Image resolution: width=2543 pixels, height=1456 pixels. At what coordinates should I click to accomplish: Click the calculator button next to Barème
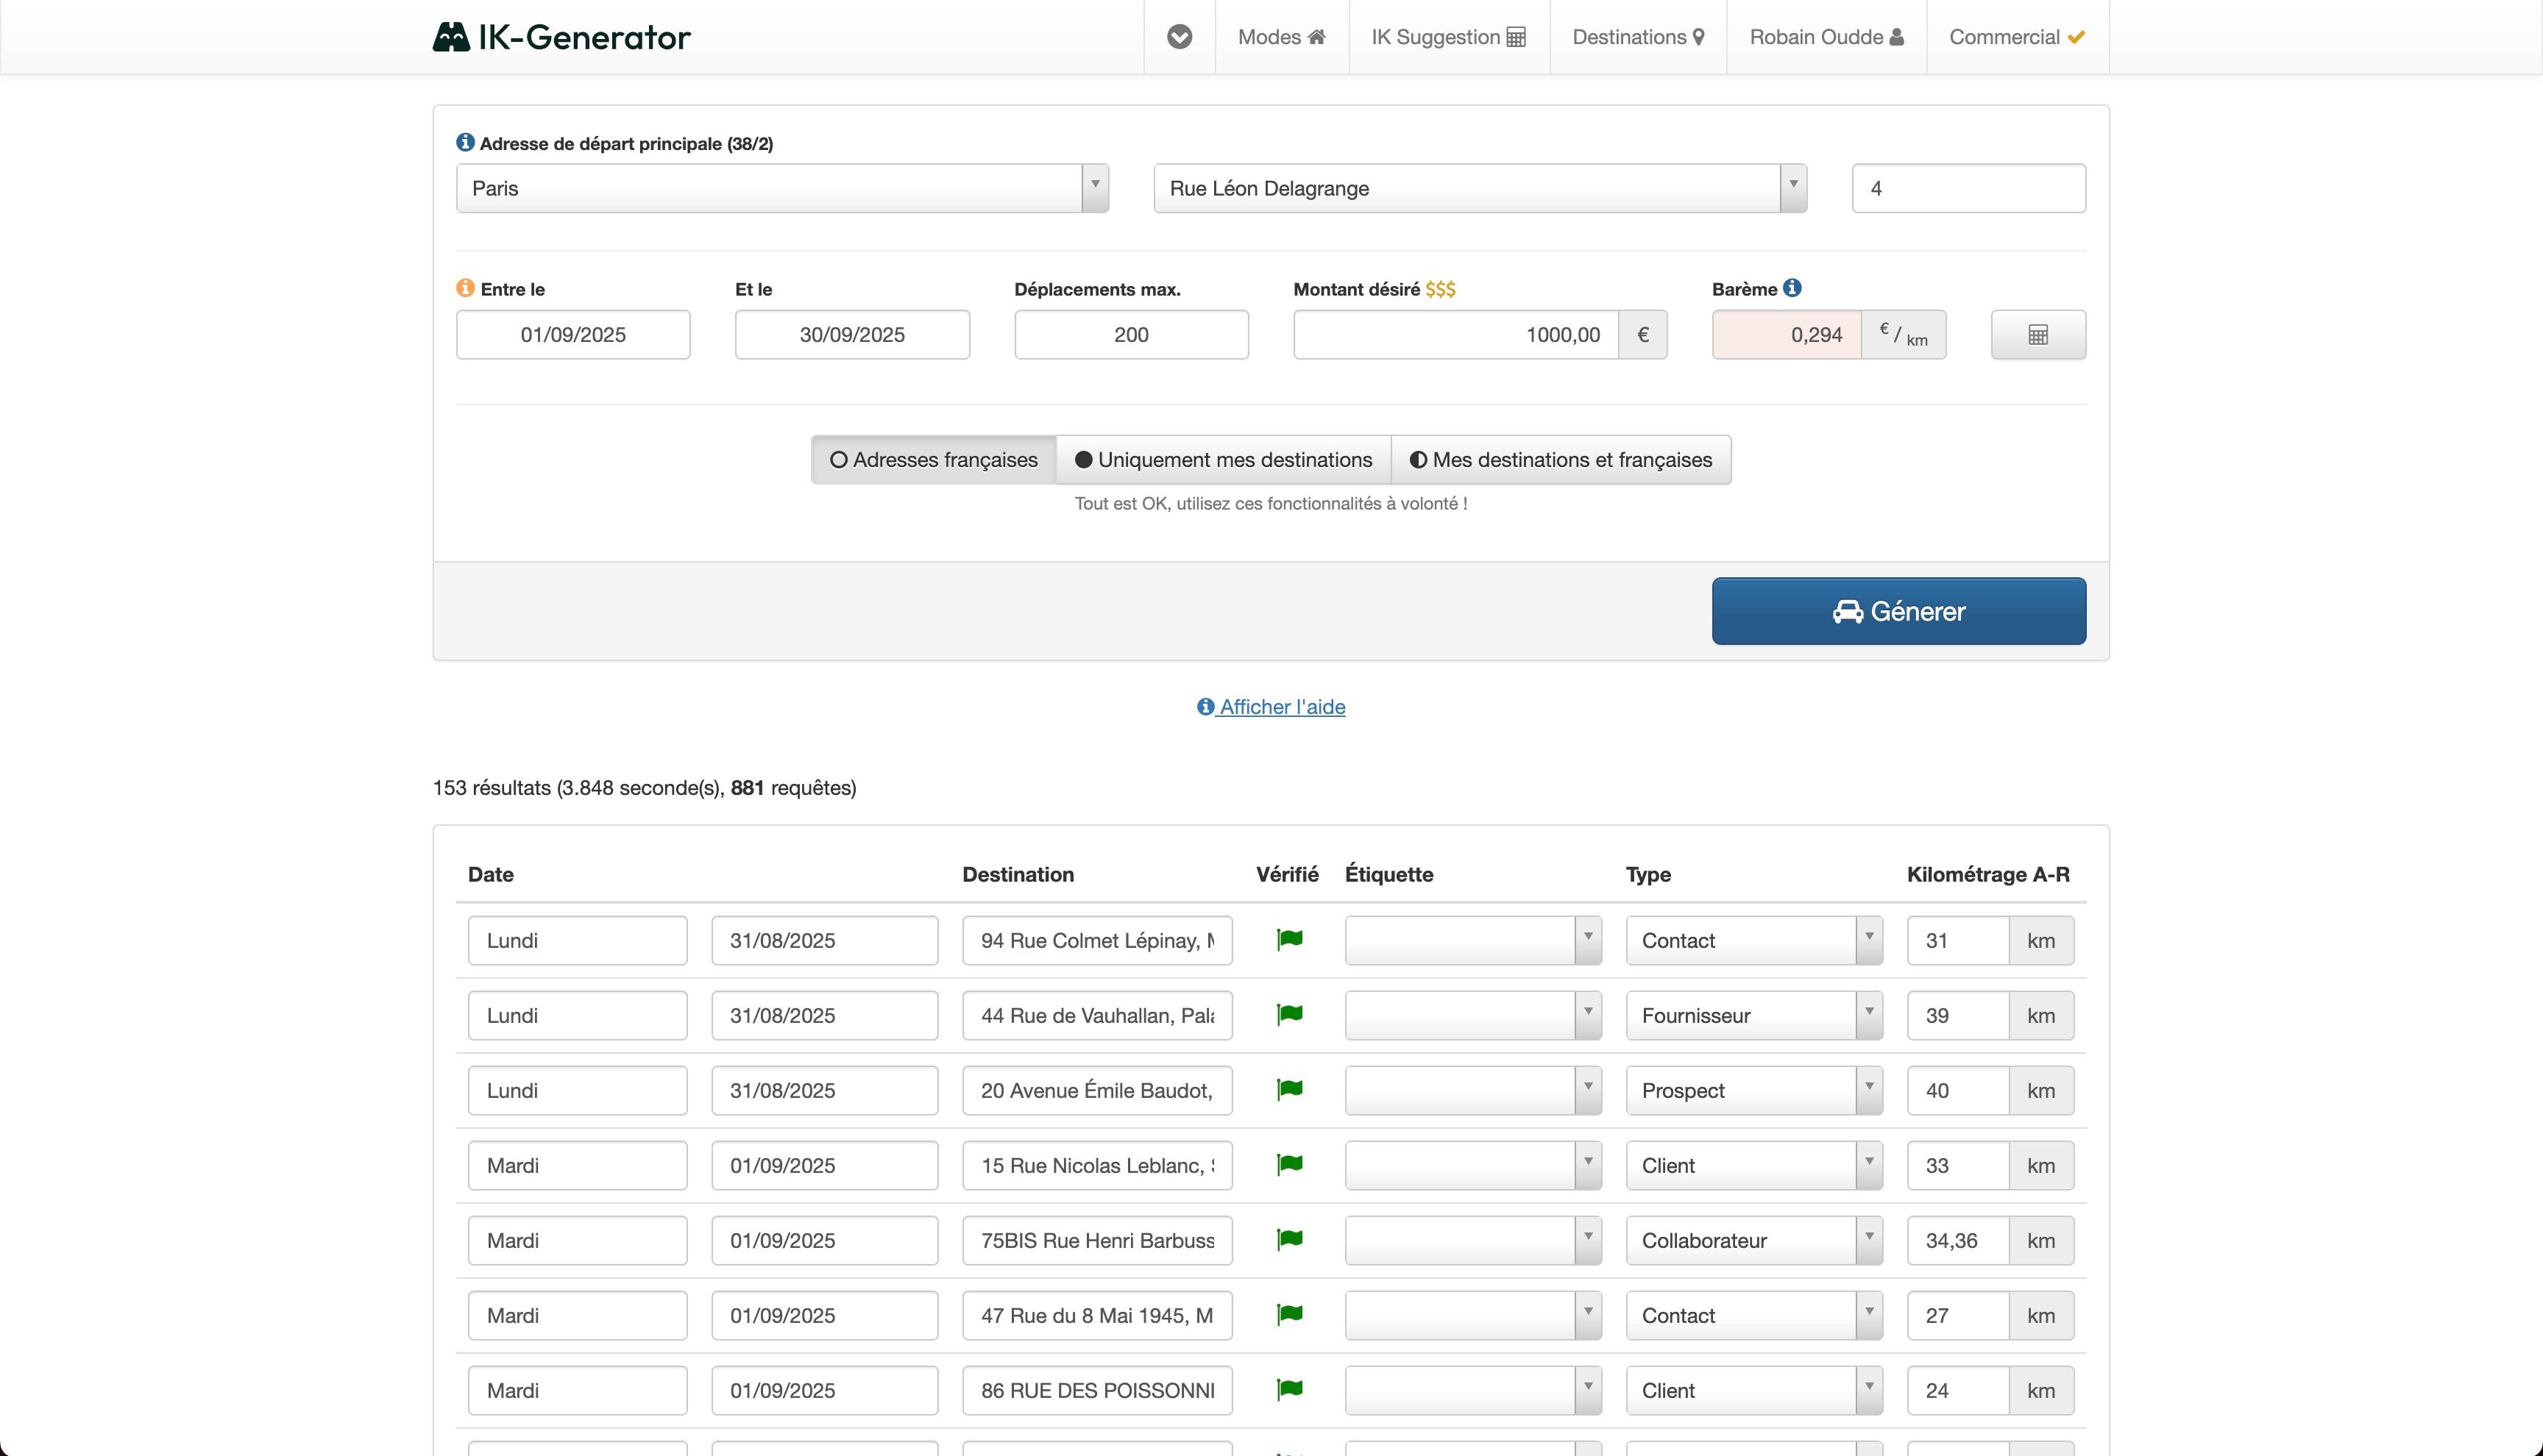[x=2037, y=335]
